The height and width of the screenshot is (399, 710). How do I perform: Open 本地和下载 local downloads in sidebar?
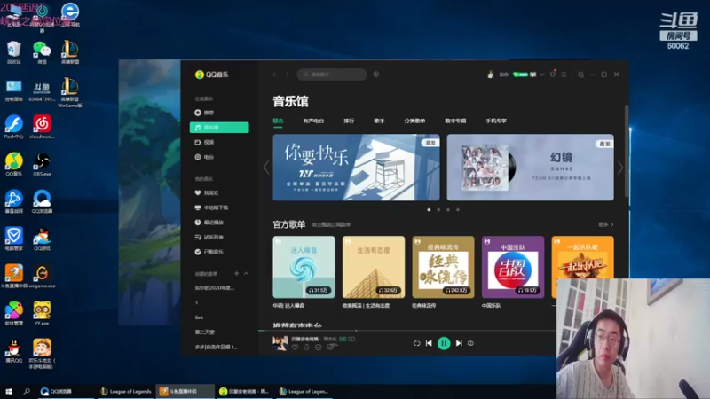point(211,207)
